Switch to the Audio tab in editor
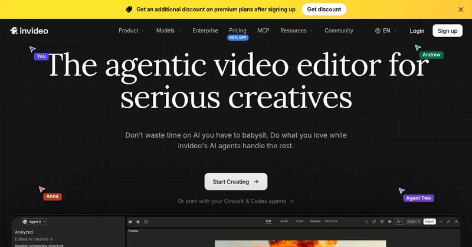The width and height of the screenshot is (472, 247). point(284,221)
